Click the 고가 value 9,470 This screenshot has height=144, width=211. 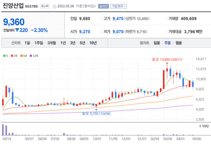click(118, 19)
